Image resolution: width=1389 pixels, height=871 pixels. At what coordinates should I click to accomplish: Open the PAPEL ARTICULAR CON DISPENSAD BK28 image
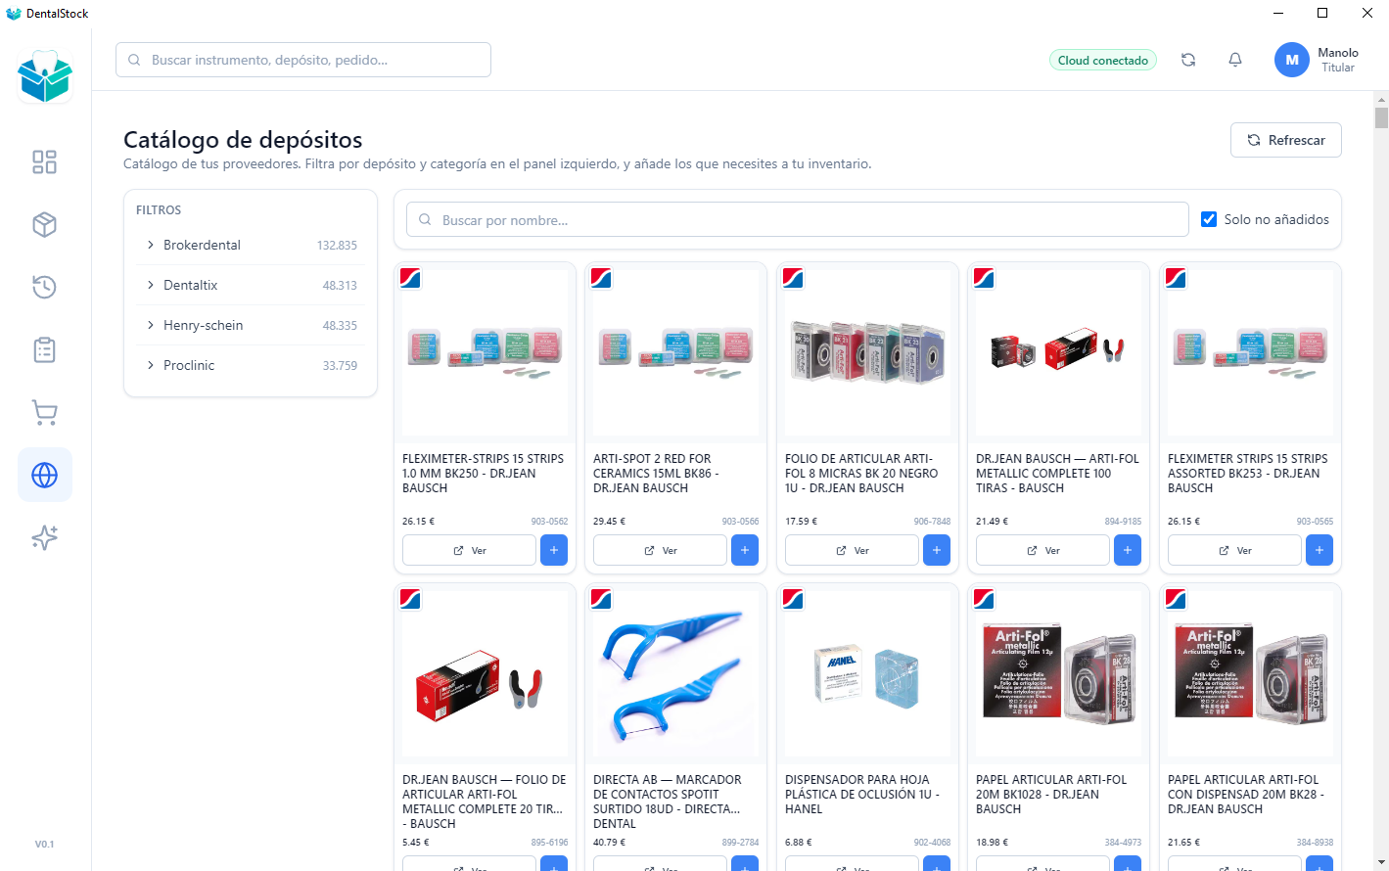point(1250,674)
